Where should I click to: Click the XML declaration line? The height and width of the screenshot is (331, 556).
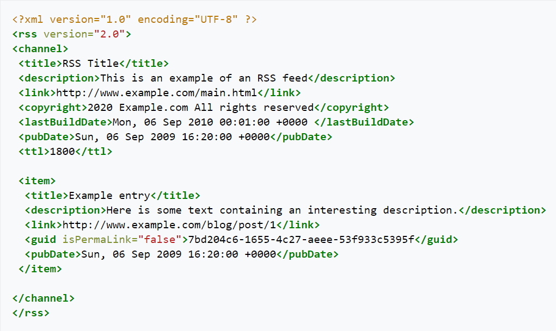135,20
